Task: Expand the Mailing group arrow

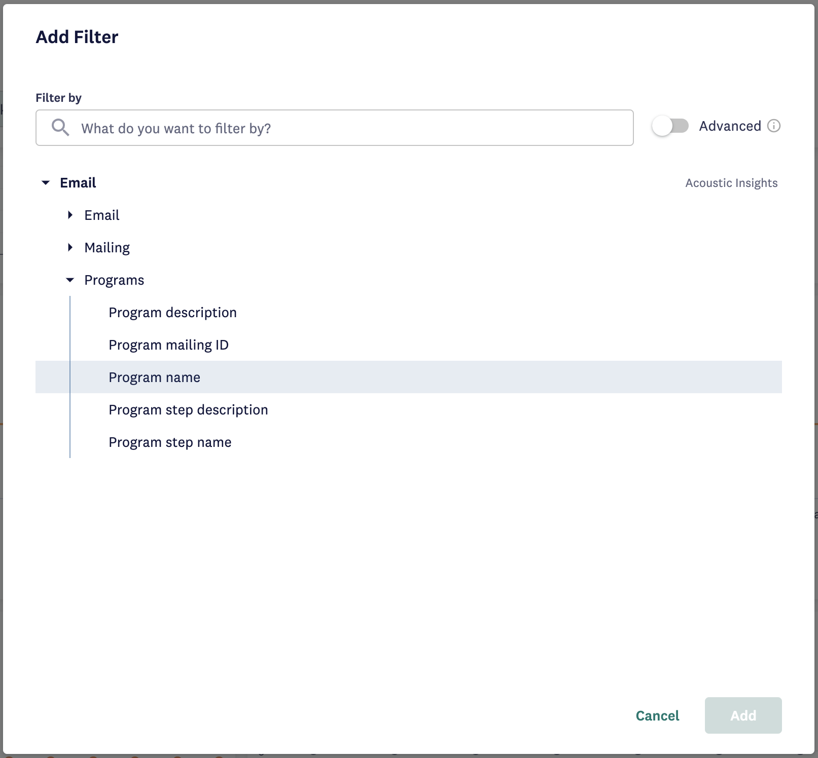Action: click(x=70, y=248)
